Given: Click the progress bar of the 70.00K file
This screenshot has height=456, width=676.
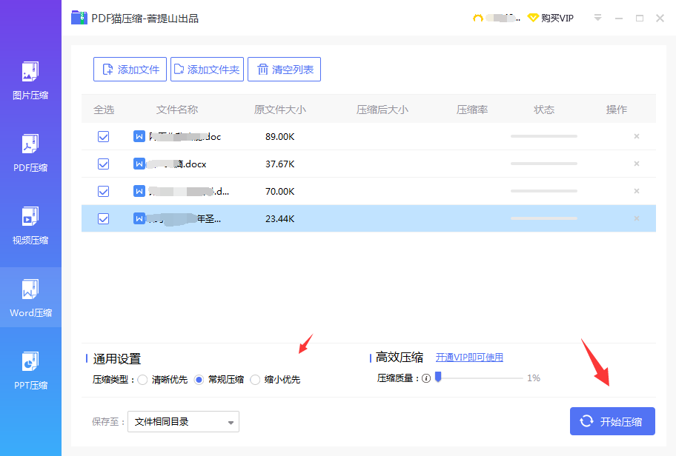Looking at the screenshot, I should coord(544,191).
